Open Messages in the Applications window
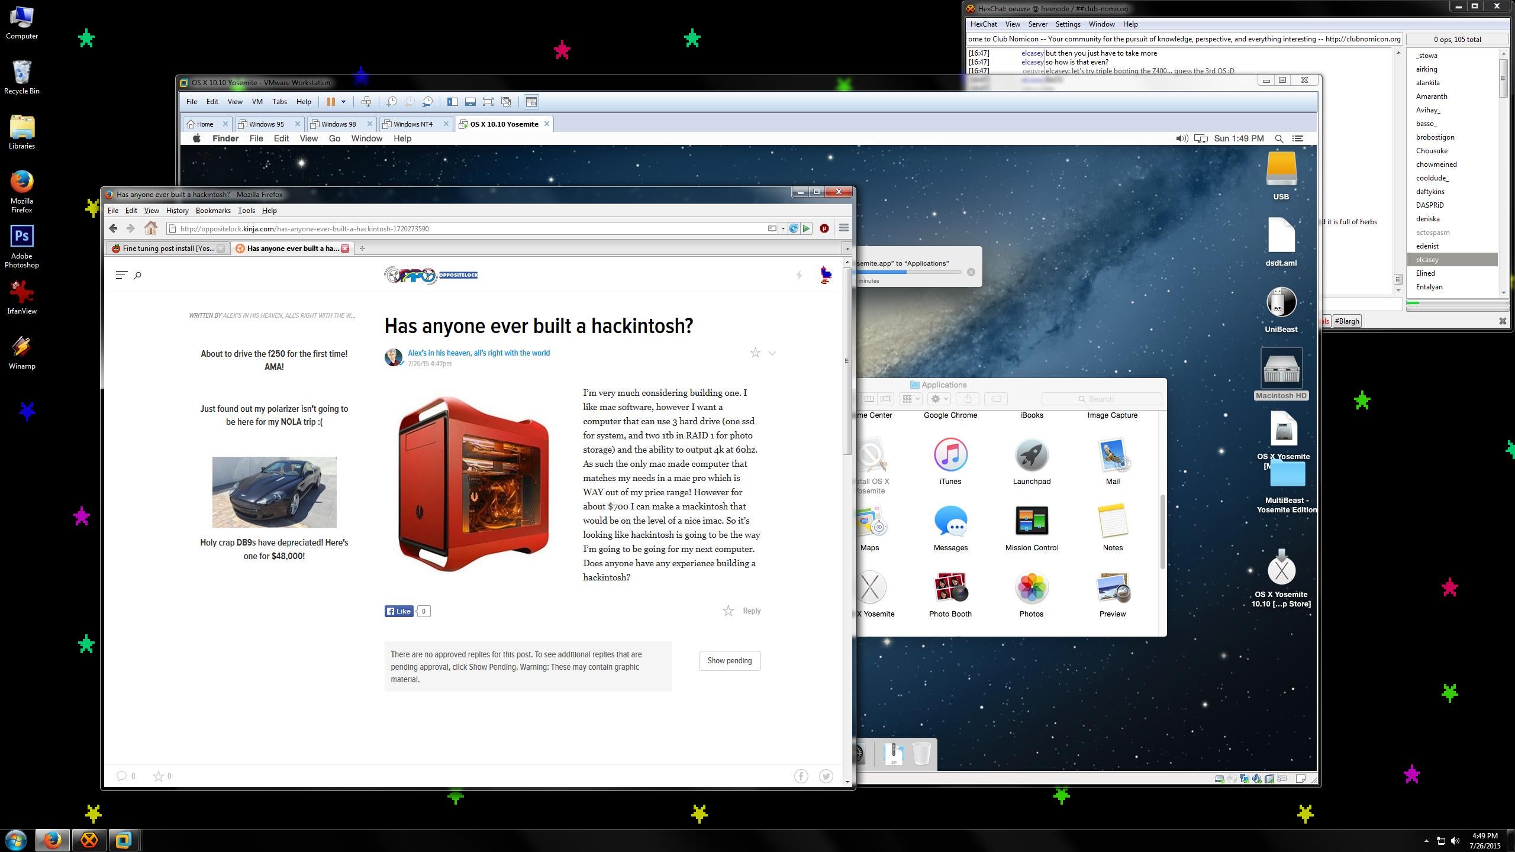This screenshot has height=852, width=1515. (x=950, y=528)
